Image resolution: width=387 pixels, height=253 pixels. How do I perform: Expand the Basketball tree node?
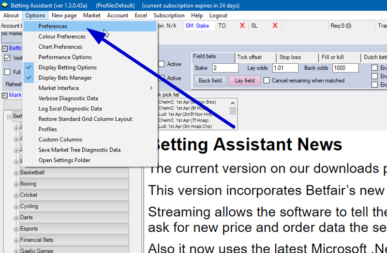16,173
